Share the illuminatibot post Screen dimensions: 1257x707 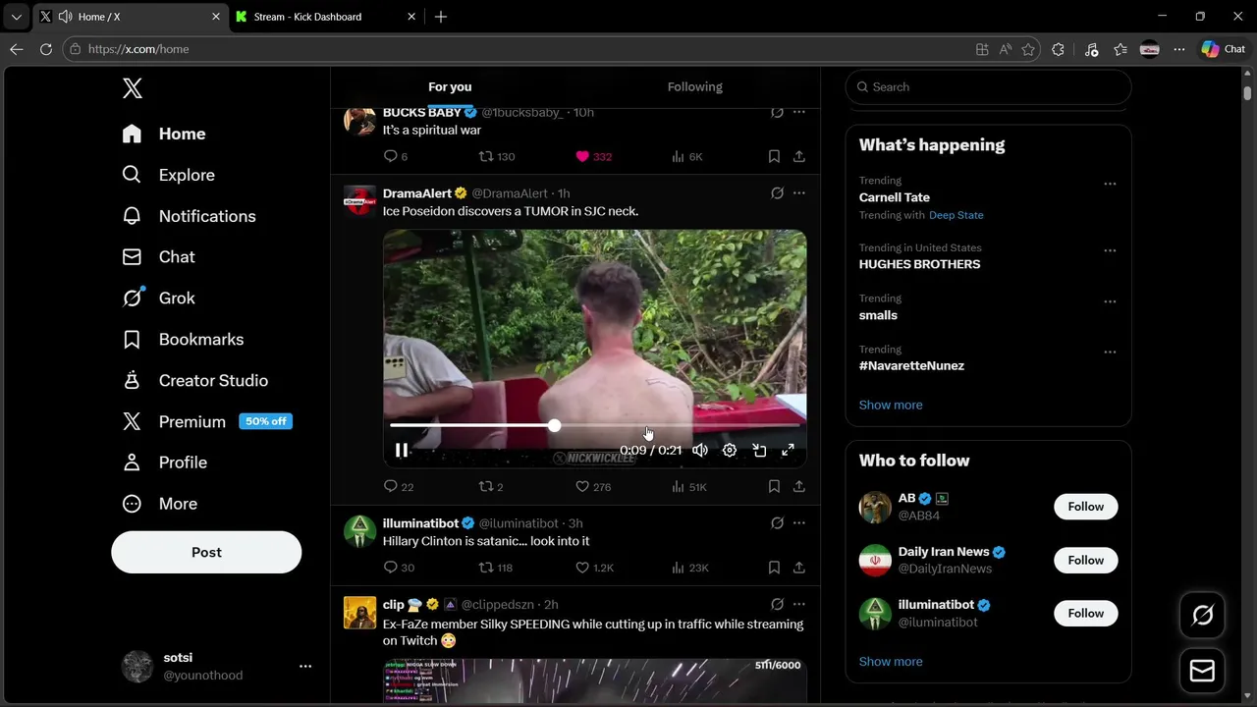coord(799,568)
